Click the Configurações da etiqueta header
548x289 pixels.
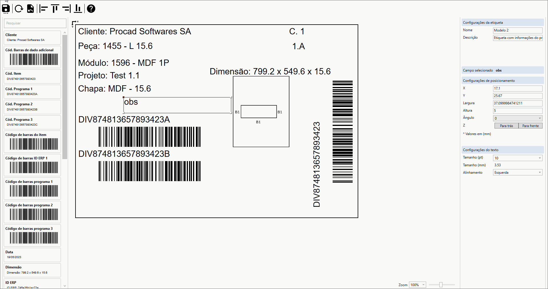[x=503, y=23]
